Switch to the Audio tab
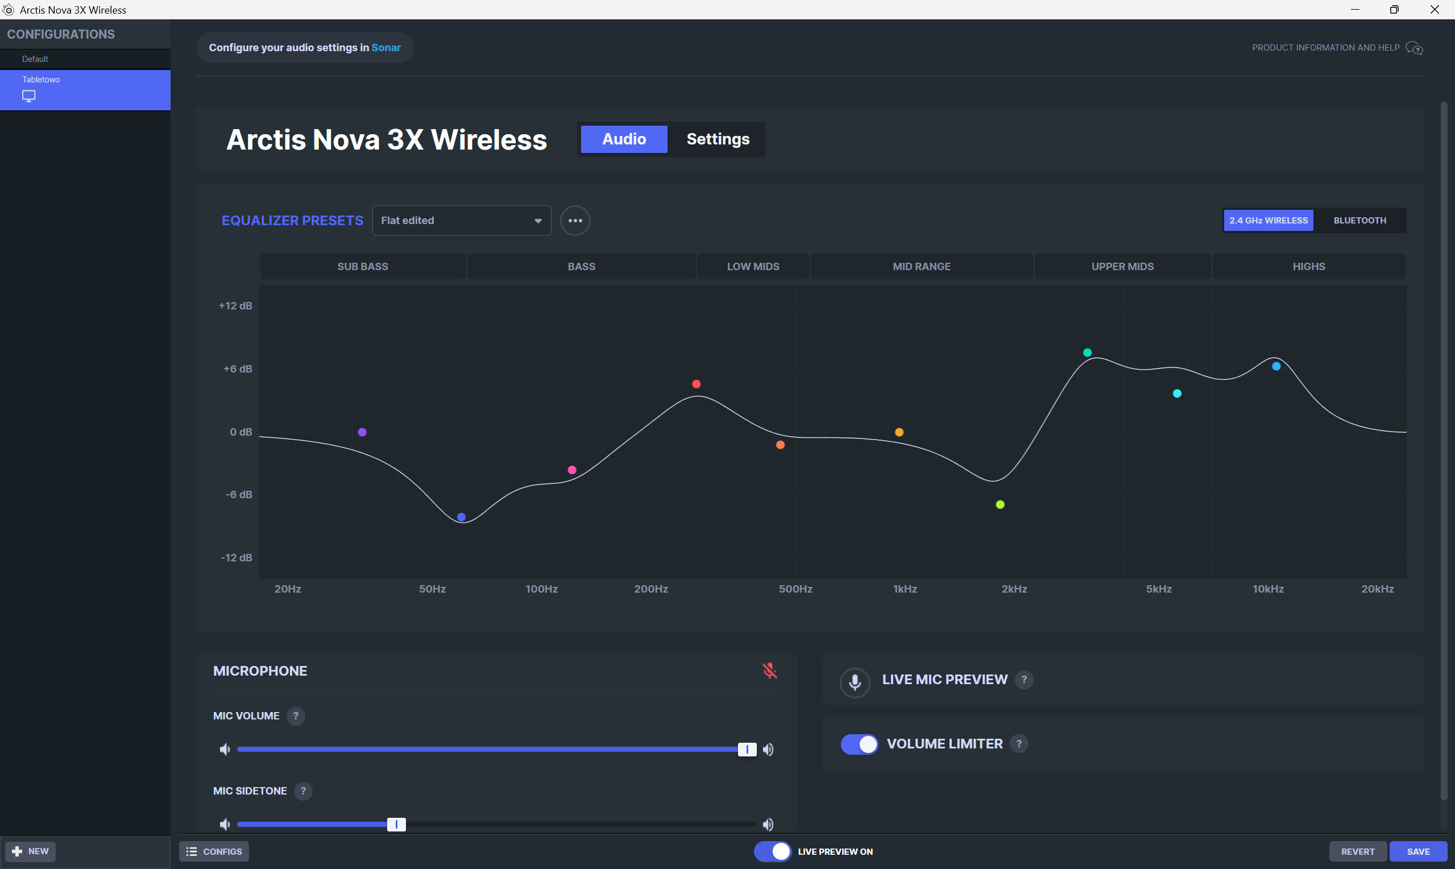 pyautogui.click(x=624, y=139)
